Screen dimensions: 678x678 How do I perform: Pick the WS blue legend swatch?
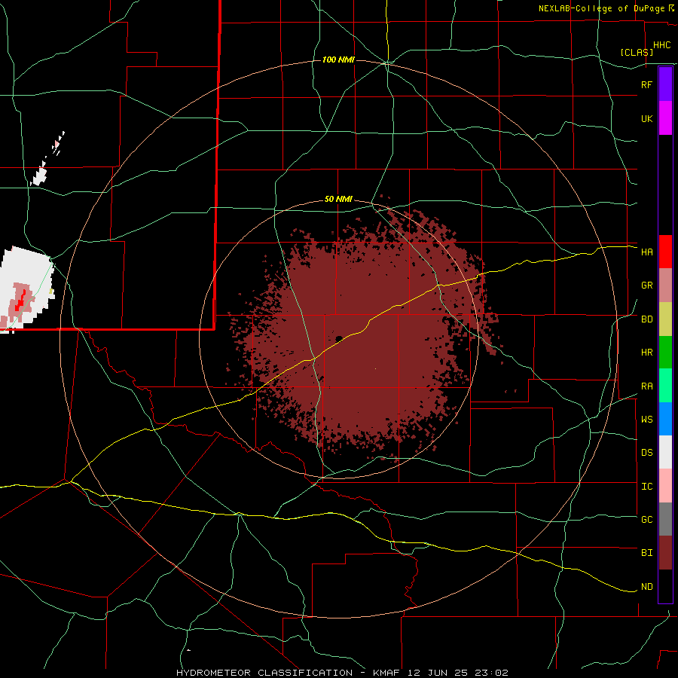[665, 419]
